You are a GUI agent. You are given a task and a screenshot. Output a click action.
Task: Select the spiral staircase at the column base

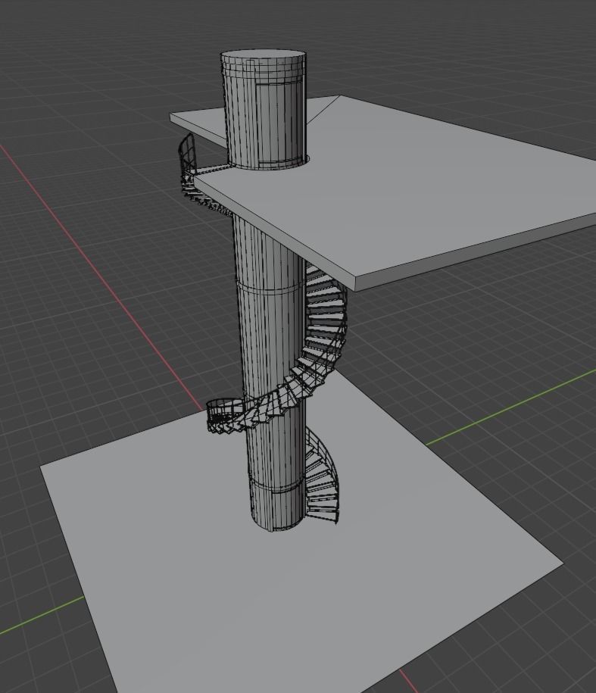(323, 477)
